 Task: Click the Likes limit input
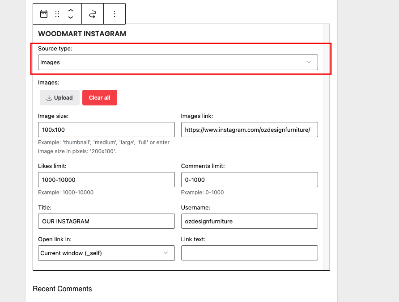(x=106, y=180)
